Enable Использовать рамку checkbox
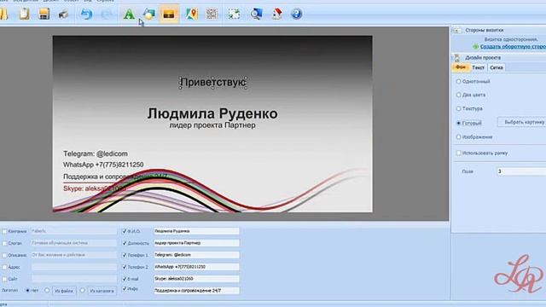The height and width of the screenshot is (307, 546). (x=459, y=153)
